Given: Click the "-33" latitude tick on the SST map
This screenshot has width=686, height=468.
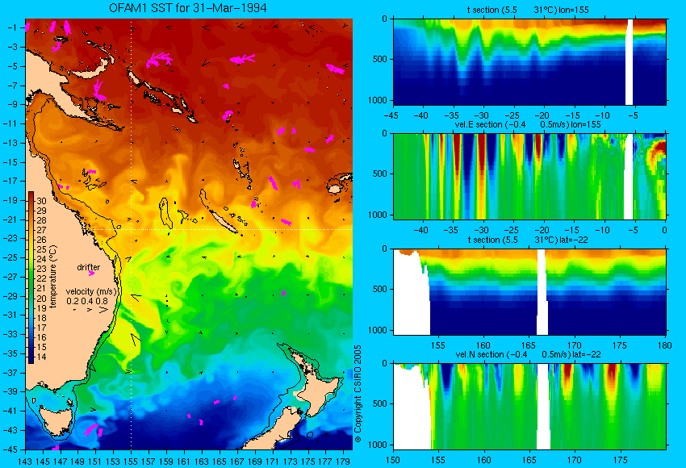Looking at the screenshot, I should coord(10,334).
